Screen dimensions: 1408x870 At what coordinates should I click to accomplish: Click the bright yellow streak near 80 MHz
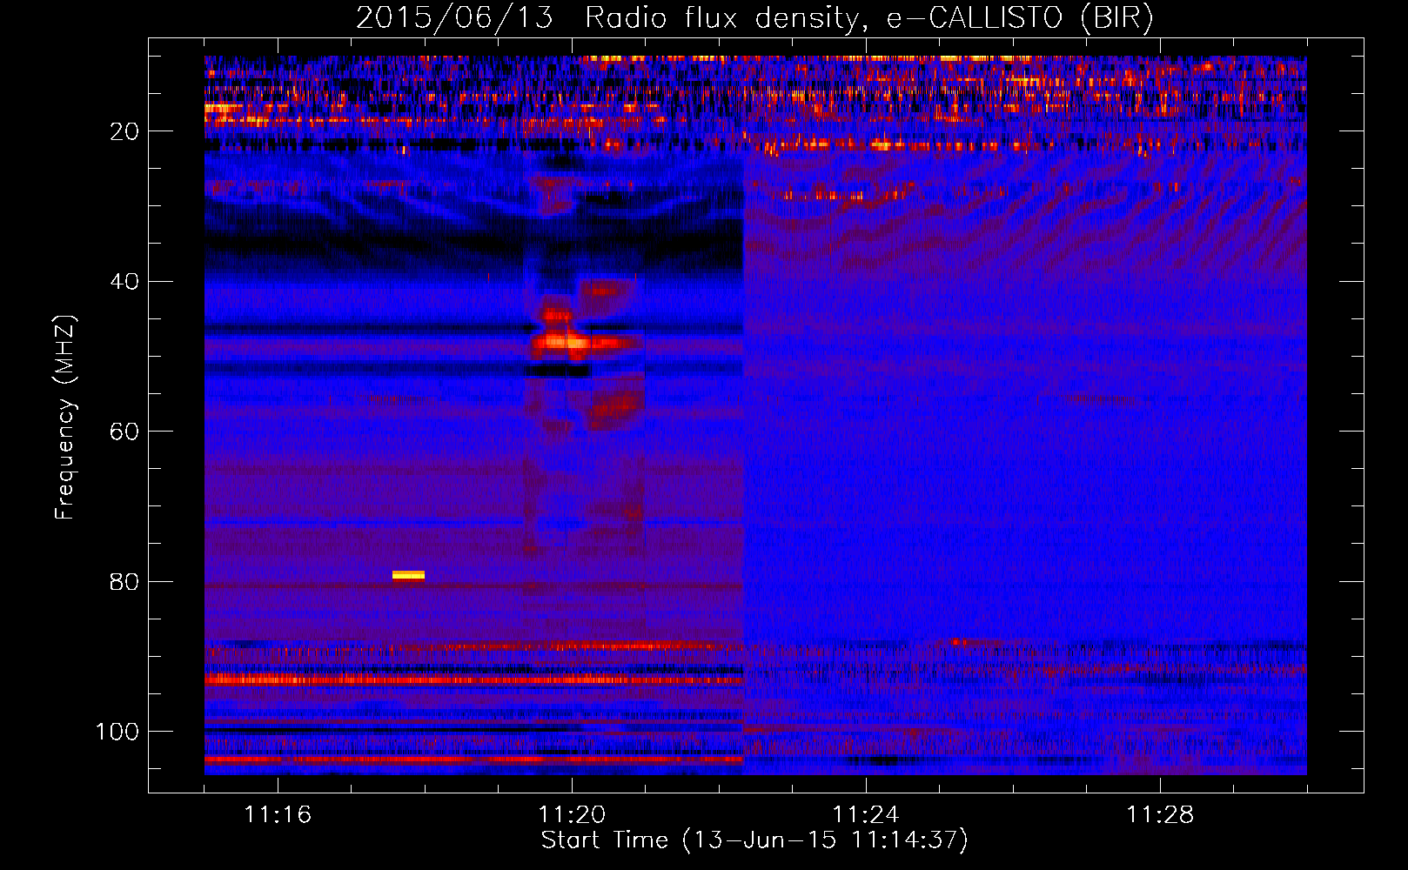tap(408, 574)
